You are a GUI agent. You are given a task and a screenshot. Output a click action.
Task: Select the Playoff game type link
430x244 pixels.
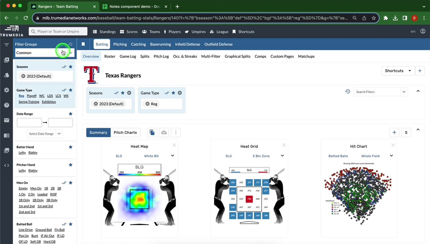click(x=32, y=96)
